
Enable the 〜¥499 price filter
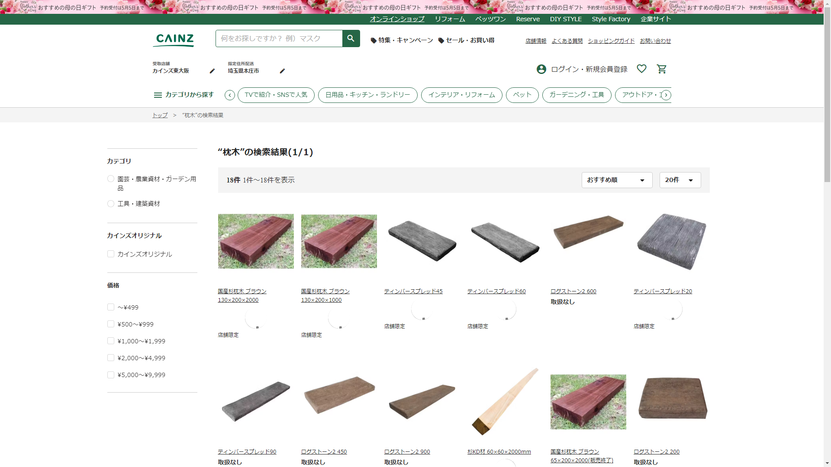[x=111, y=307]
